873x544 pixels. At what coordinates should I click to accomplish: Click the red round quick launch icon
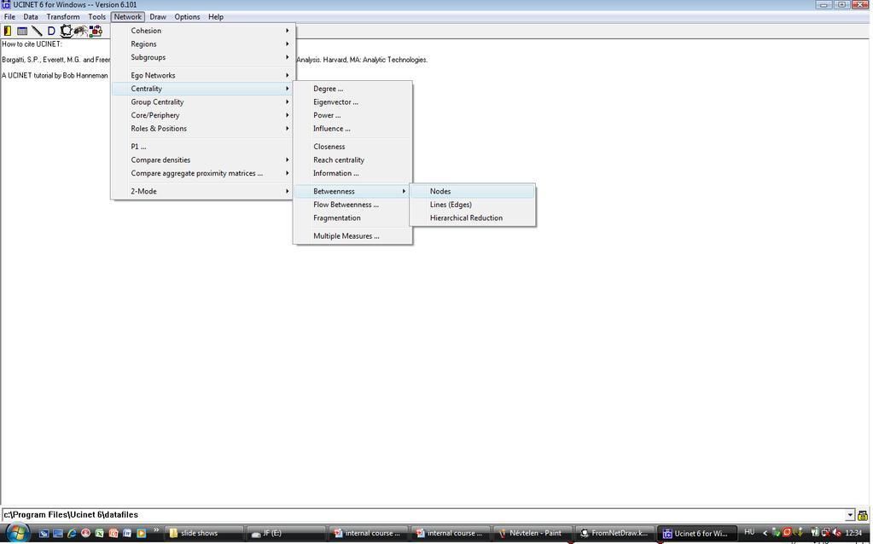pyautogui.click(x=85, y=533)
